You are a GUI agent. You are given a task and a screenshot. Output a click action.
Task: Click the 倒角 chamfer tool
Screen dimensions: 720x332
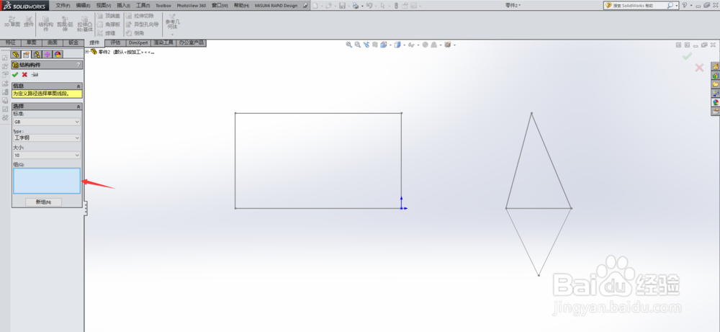135,33
